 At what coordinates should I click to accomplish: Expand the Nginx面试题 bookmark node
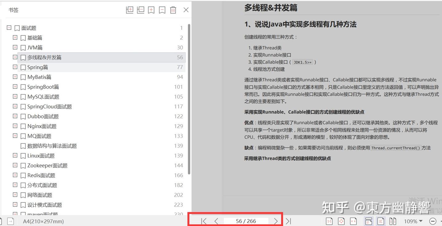pos(15,126)
